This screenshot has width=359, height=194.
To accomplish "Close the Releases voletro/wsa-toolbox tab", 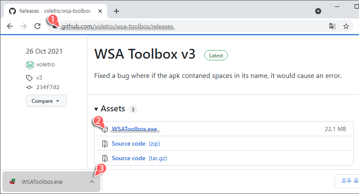I will [100, 11].
